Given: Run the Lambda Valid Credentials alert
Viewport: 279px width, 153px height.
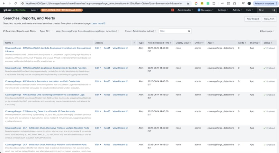Looking at the screenshot, I should click(x=107, y=81).
